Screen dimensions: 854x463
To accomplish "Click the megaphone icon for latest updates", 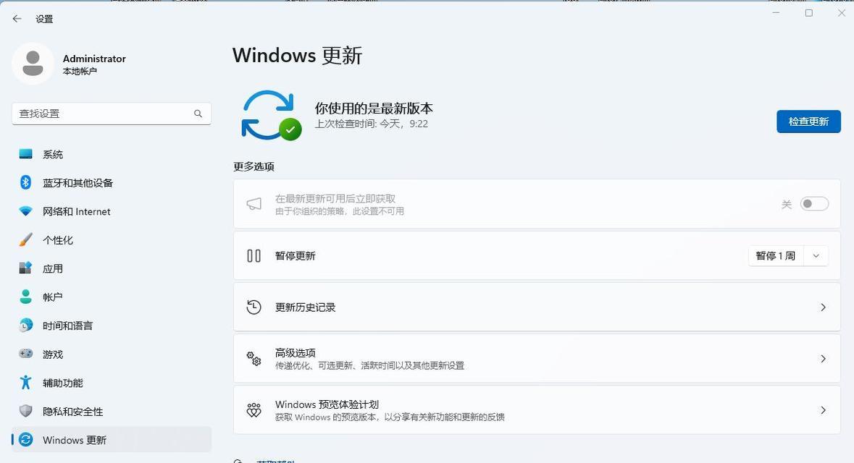I will pos(254,204).
